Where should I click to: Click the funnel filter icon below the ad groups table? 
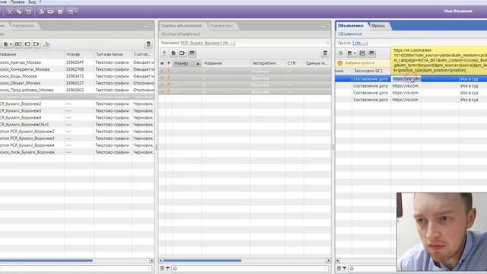click(x=167, y=269)
